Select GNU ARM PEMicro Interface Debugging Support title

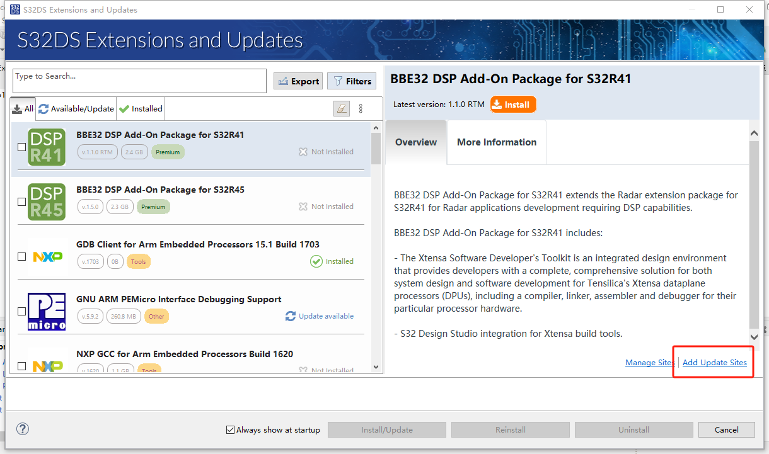point(179,299)
